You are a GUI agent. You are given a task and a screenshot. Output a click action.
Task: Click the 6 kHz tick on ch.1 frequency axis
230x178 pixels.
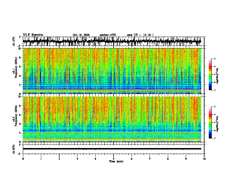[x=20, y=67]
